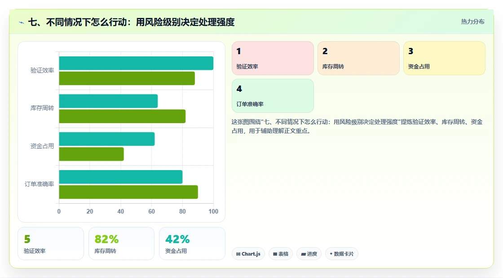Screen dimensions: 503x278
Task: Click the 82% 库存周转 stat card
Action: pyautogui.click(x=121, y=244)
